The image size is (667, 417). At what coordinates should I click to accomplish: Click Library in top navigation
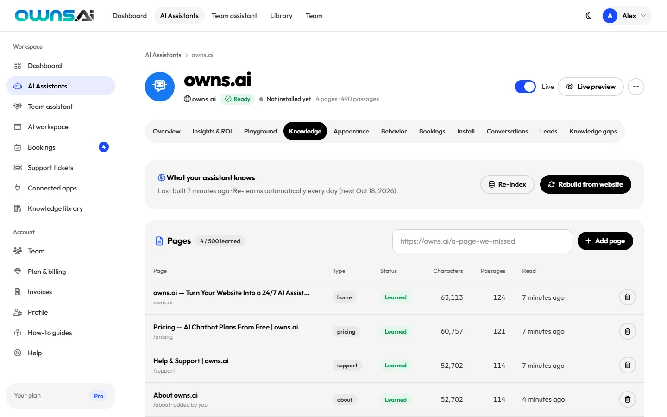[281, 16]
